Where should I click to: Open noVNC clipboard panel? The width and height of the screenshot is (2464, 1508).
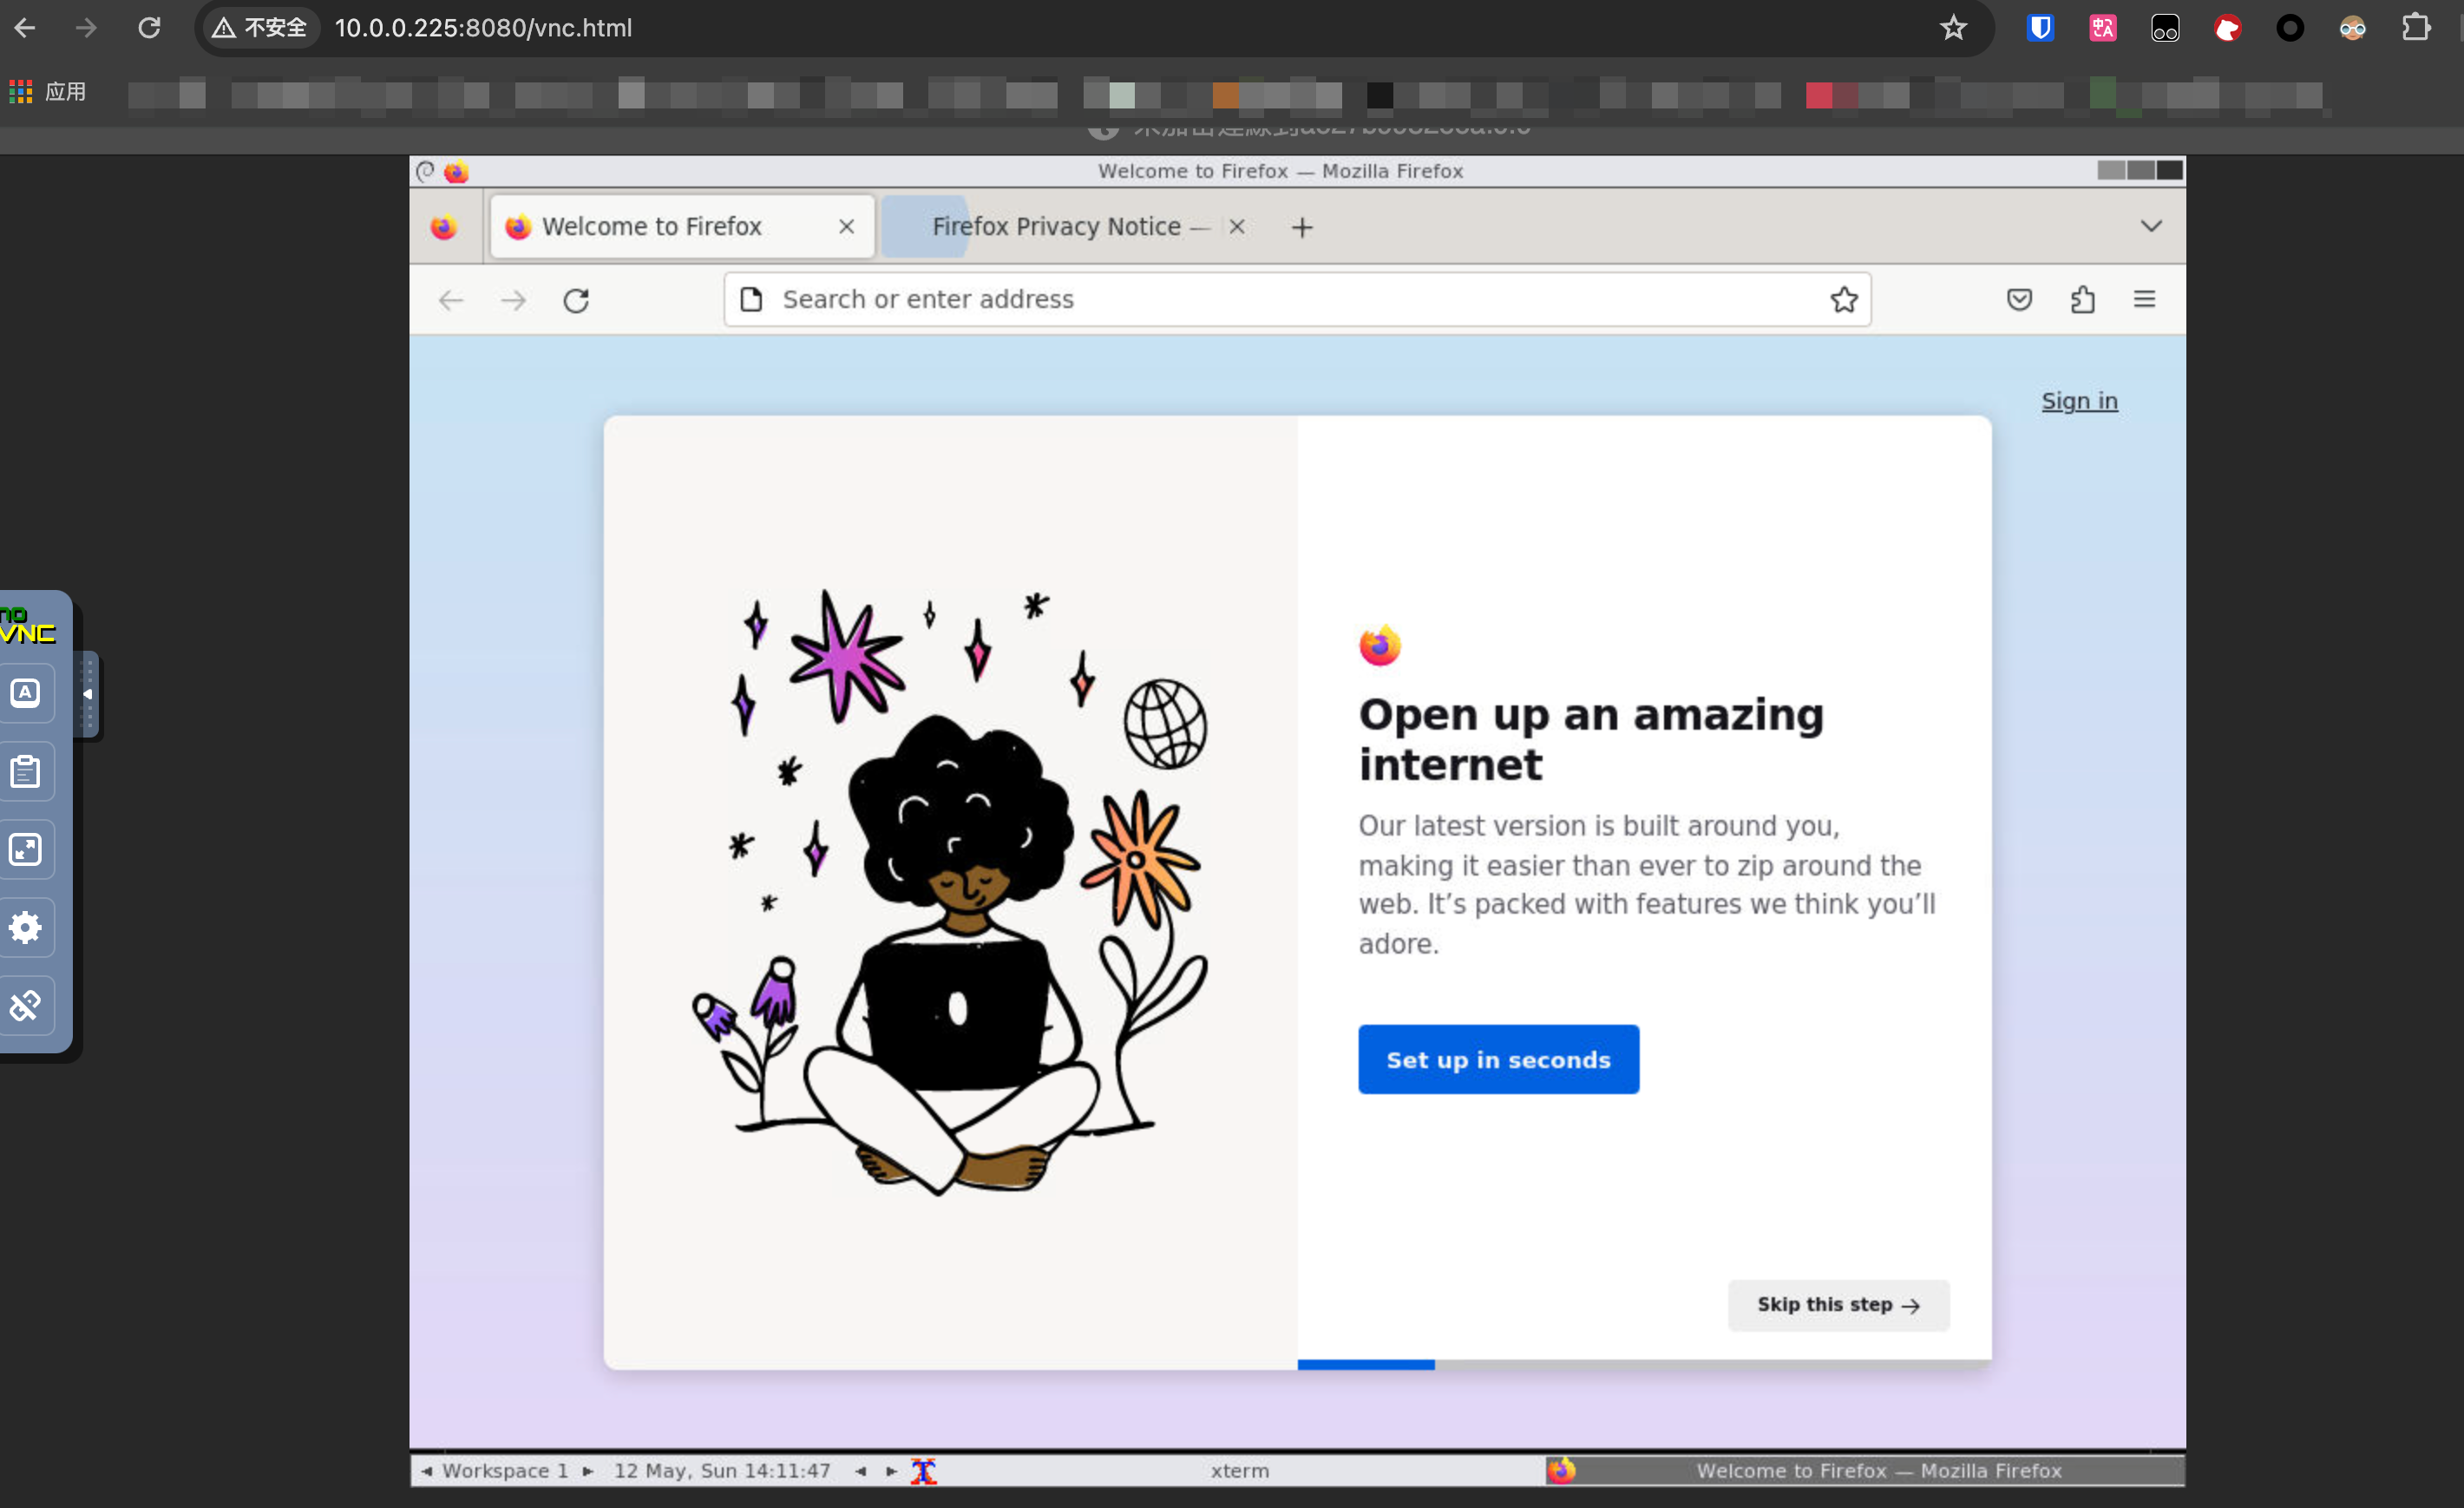[x=25, y=771]
